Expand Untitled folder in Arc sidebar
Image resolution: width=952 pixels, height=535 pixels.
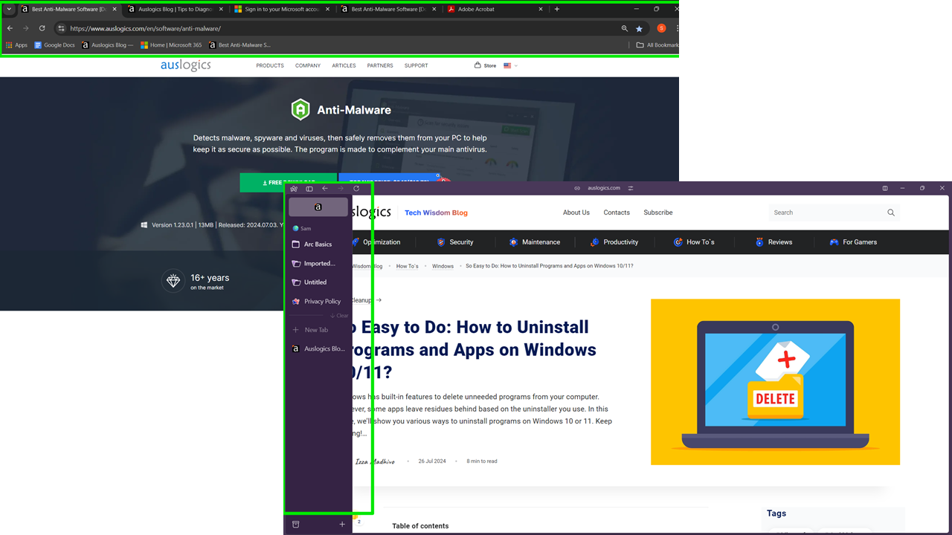click(x=318, y=282)
